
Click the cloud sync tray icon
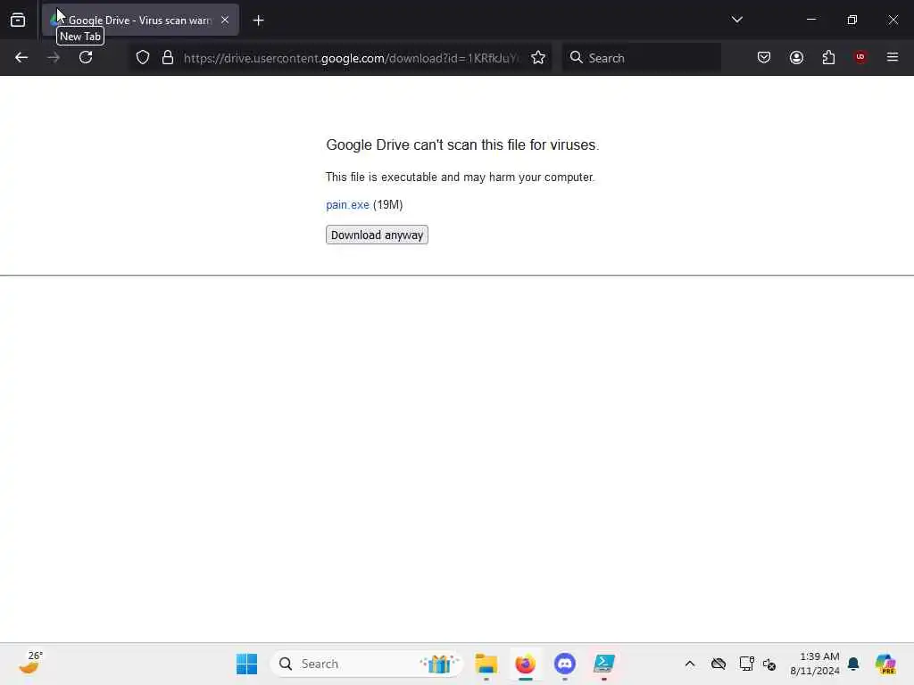719,664
